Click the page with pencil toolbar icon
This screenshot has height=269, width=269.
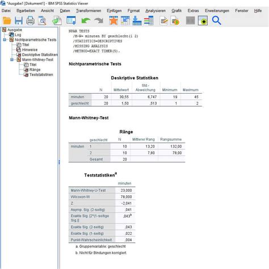(163, 20)
